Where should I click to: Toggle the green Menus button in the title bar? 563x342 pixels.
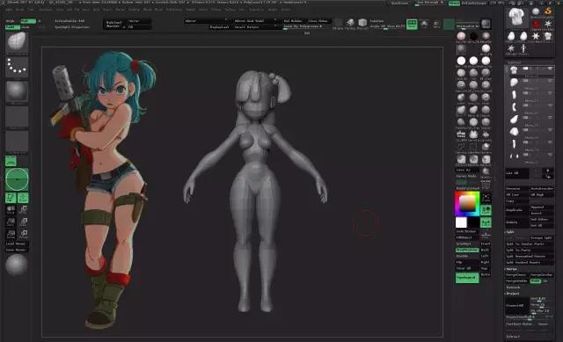[454, 3]
